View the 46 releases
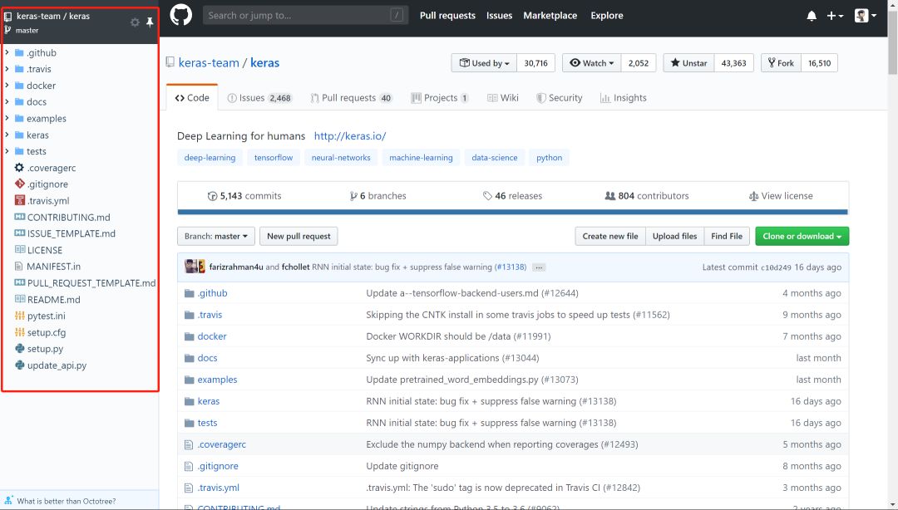Image resolution: width=898 pixels, height=510 pixels. [x=512, y=196]
